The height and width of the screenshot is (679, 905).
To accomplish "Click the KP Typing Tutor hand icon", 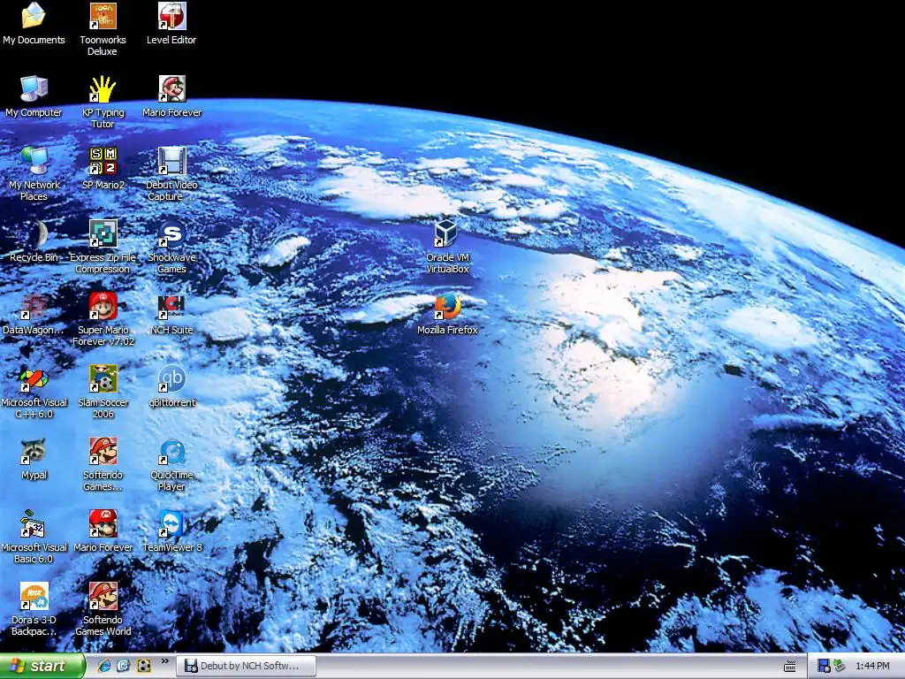I will 103,89.
